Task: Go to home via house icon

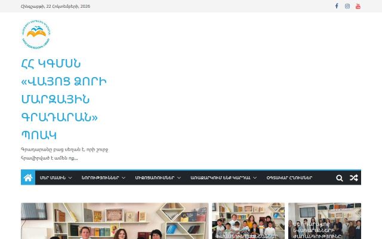Action: [x=28, y=178]
